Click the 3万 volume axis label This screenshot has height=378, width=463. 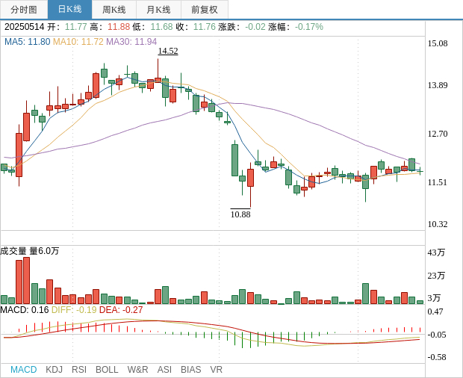click(x=434, y=298)
